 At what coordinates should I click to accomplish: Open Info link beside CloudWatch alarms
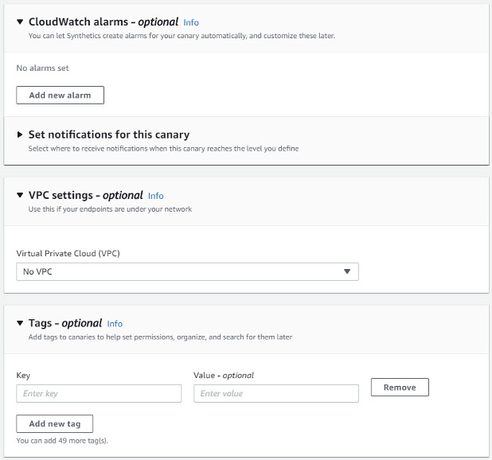coord(190,23)
